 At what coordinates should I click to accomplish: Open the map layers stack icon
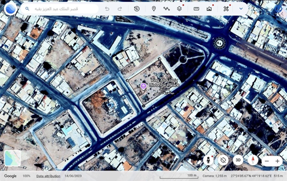(179, 9)
